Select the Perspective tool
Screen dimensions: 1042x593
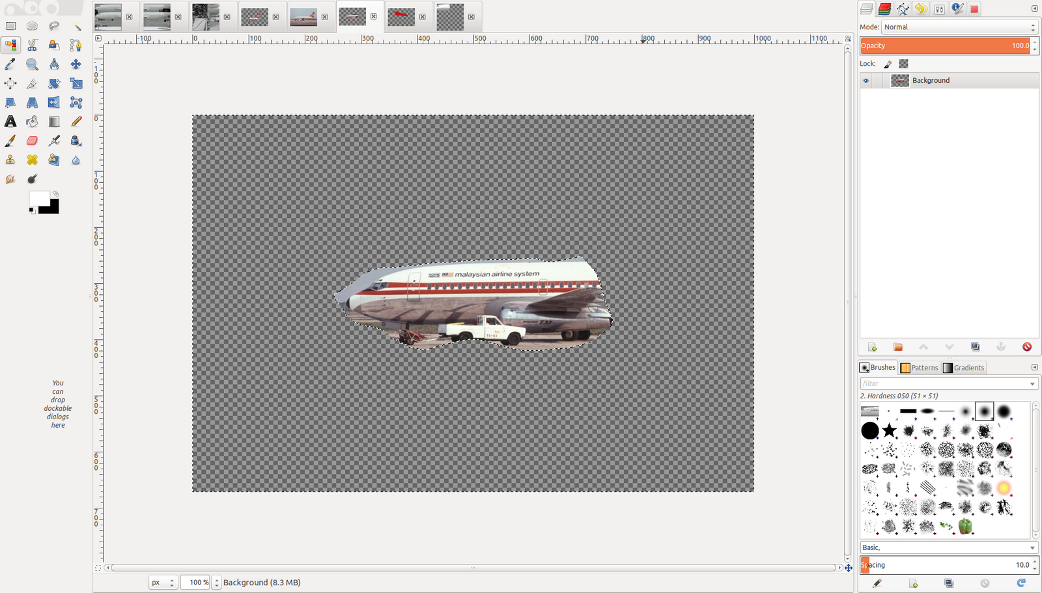click(32, 102)
